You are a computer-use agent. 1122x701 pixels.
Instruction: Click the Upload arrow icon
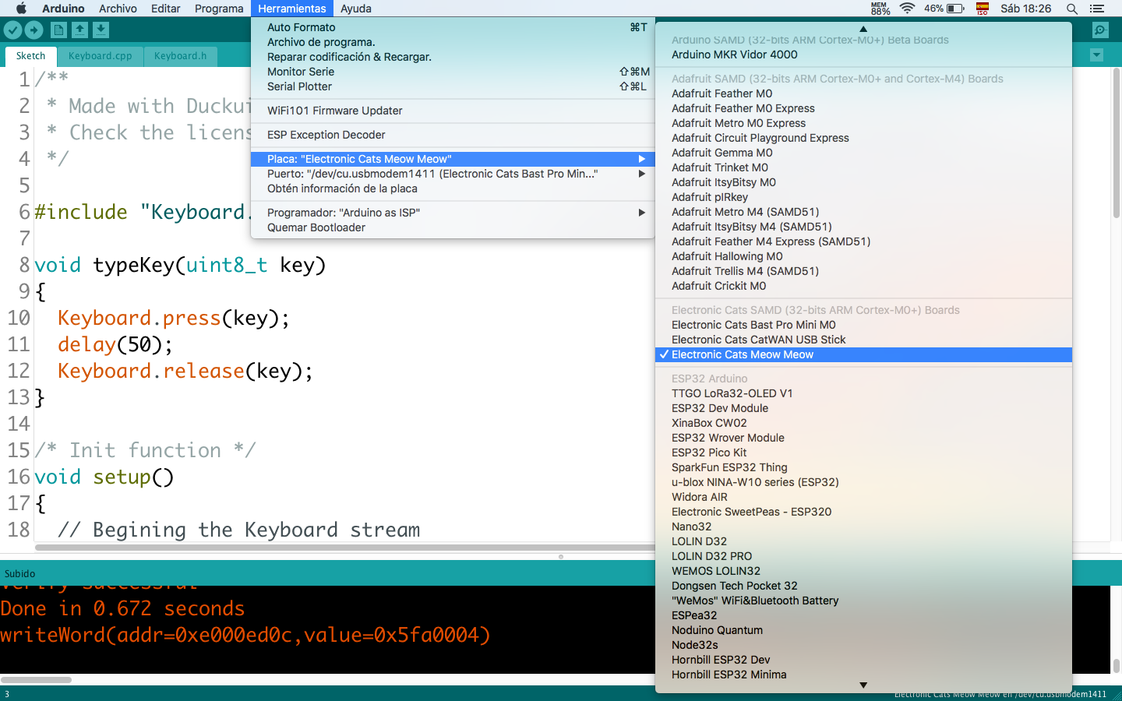coord(34,30)
